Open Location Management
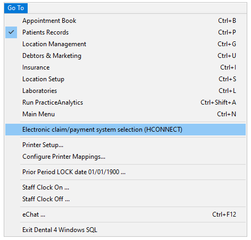Screen dimensions: 251x240 coord(125,44)
